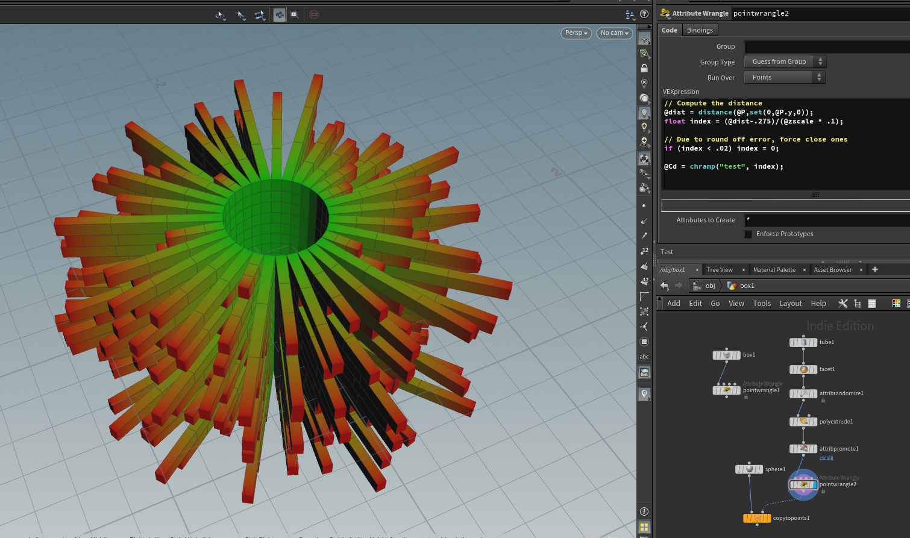Click the viewport help question mark icon
Screen dimensions: 910x538
tap(644, 14)
